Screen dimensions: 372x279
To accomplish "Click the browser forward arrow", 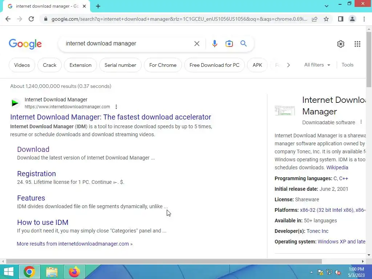I will pos(20,19).
